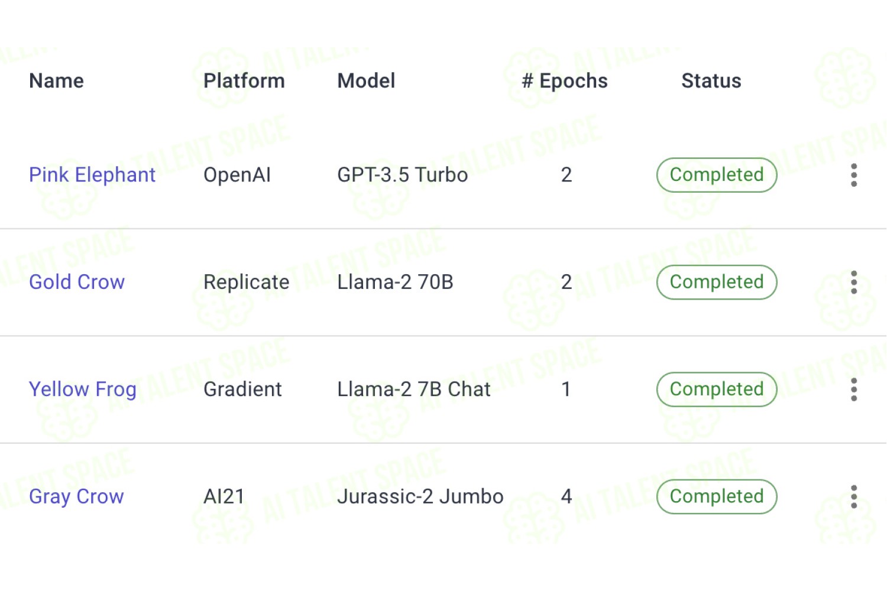Screen dimensions: 887x591
Task: Open the Pink Elephant fine-tune link
Action: point(92,175)
